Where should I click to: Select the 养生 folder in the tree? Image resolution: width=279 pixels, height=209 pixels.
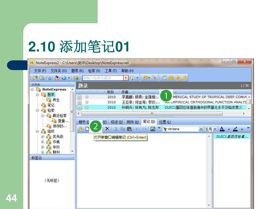point(56,100)
